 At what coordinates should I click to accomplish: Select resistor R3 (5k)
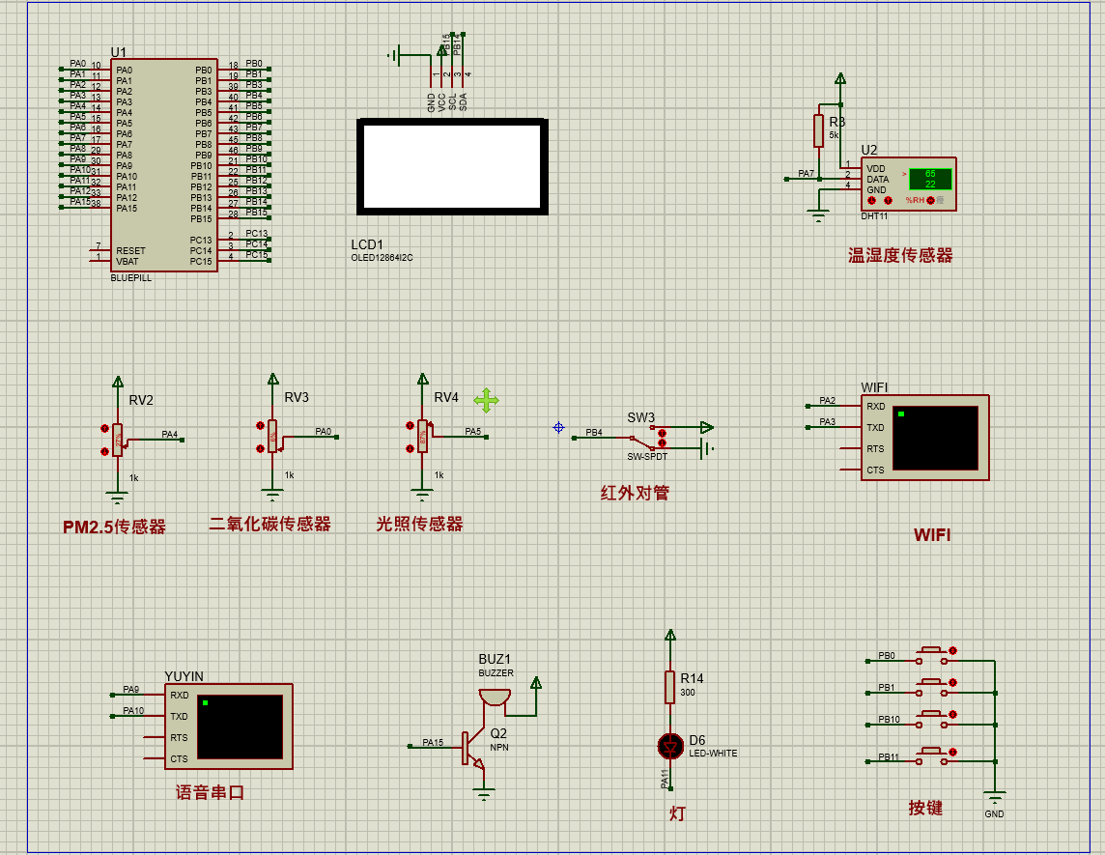pyautogui.click(x=818, y=131)
